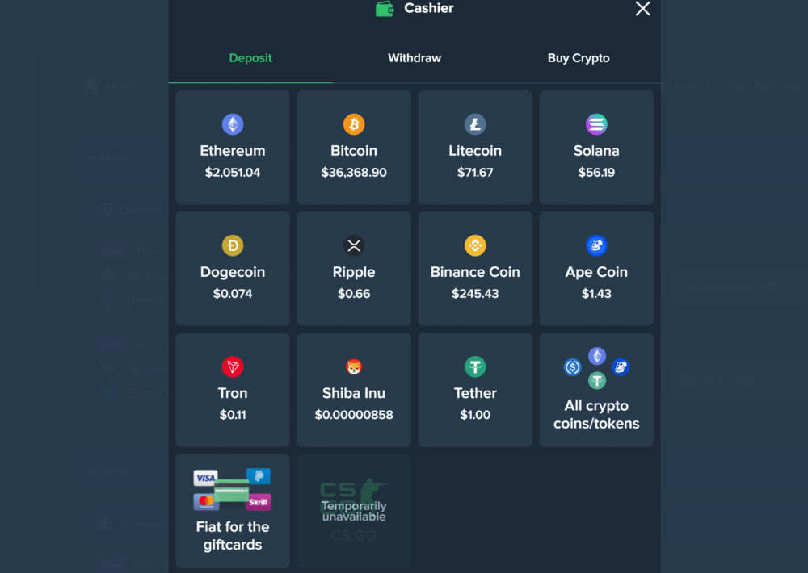Open the all crypto coins icon cluster

tap(596, 368)
